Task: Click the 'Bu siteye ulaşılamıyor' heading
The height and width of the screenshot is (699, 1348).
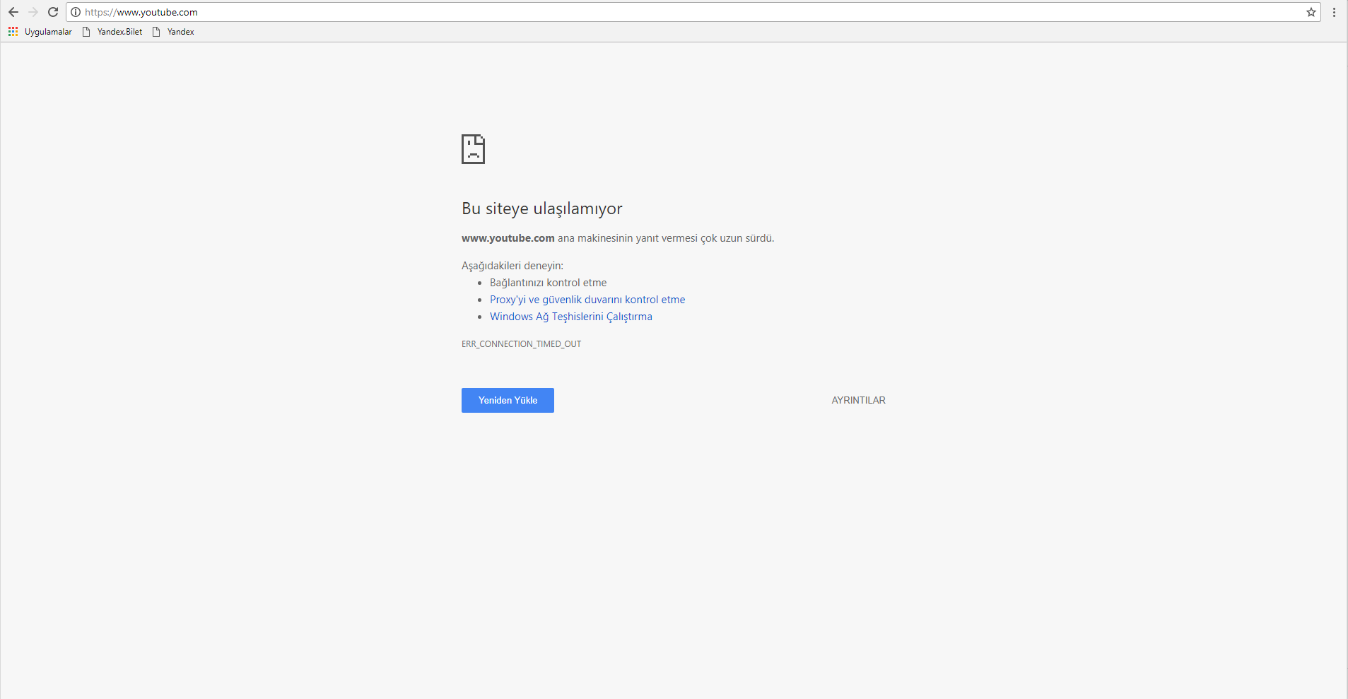Action: click(x=541, y=208)
